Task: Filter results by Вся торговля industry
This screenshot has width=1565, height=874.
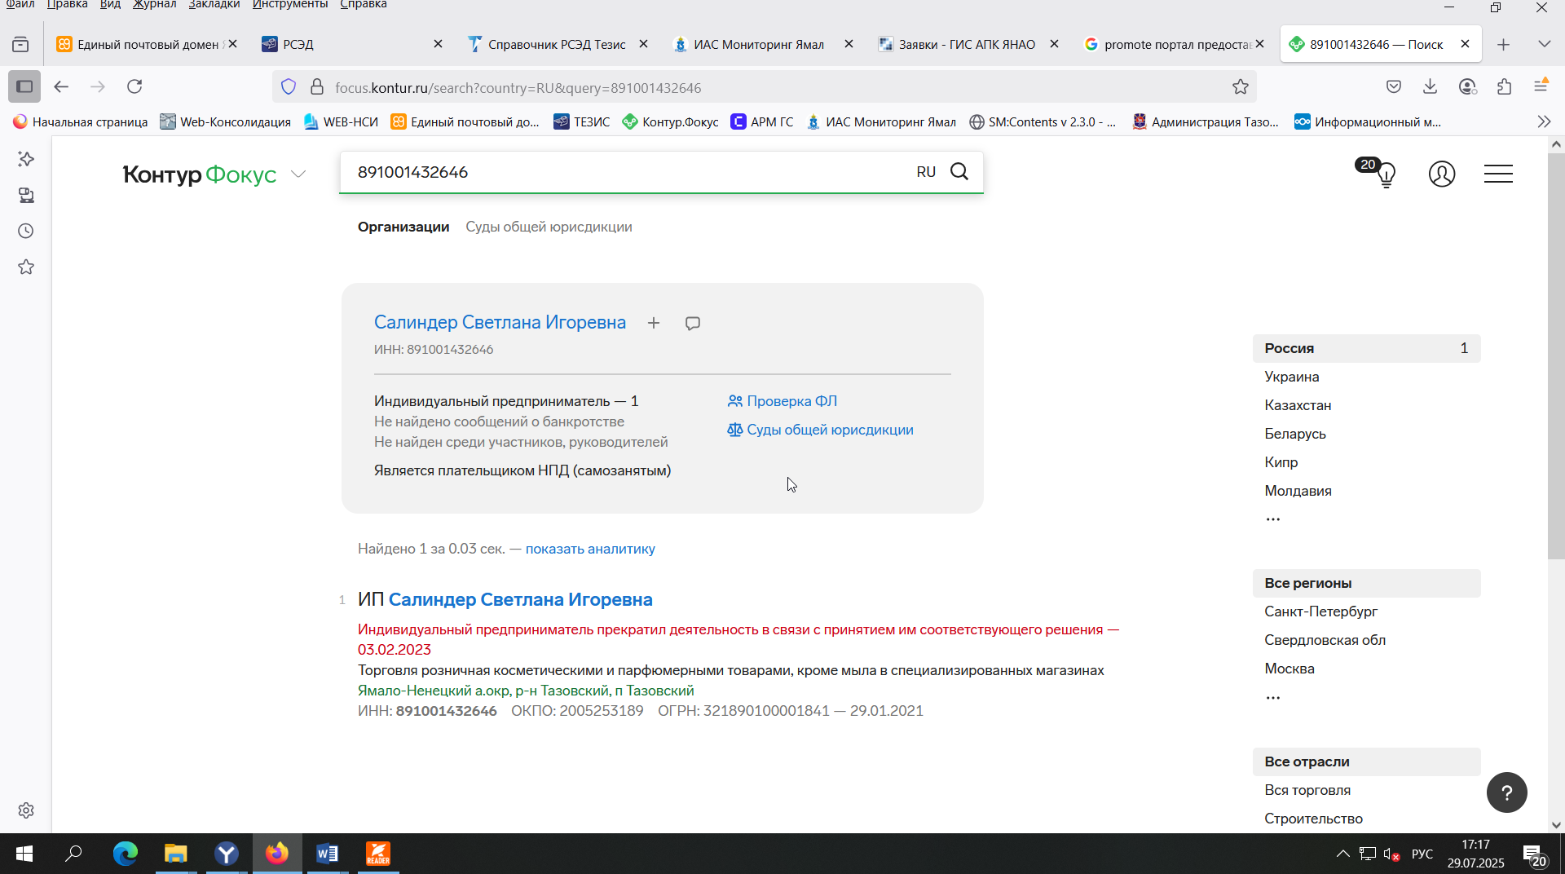Action: click(1307, 790)
